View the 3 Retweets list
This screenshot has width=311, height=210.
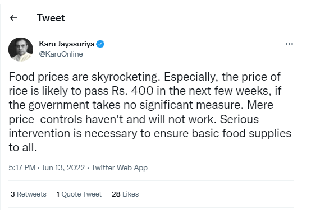[x=29, y=194]
